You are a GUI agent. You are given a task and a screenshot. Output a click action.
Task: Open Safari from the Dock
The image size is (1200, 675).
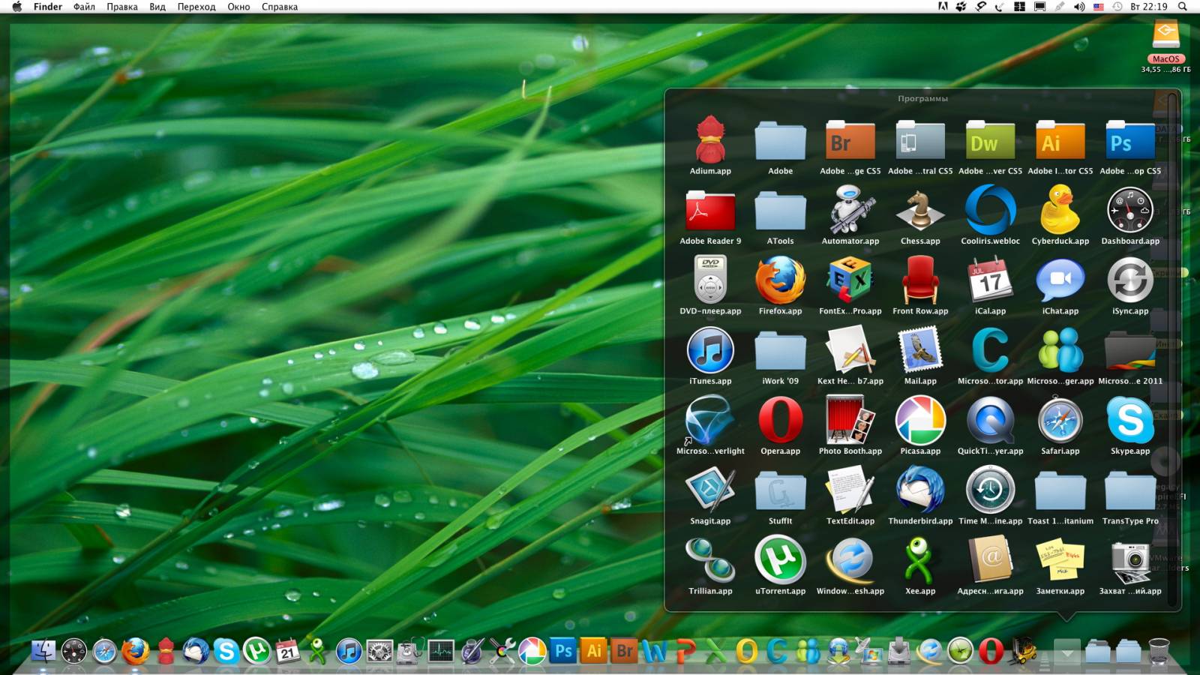coord(104,651)
